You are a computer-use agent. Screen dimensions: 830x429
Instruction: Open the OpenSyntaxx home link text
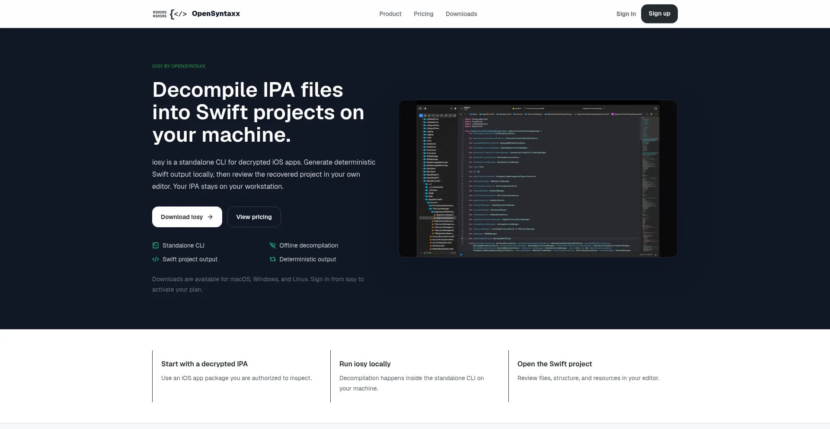pyautogui.click(x=216, y=14)
